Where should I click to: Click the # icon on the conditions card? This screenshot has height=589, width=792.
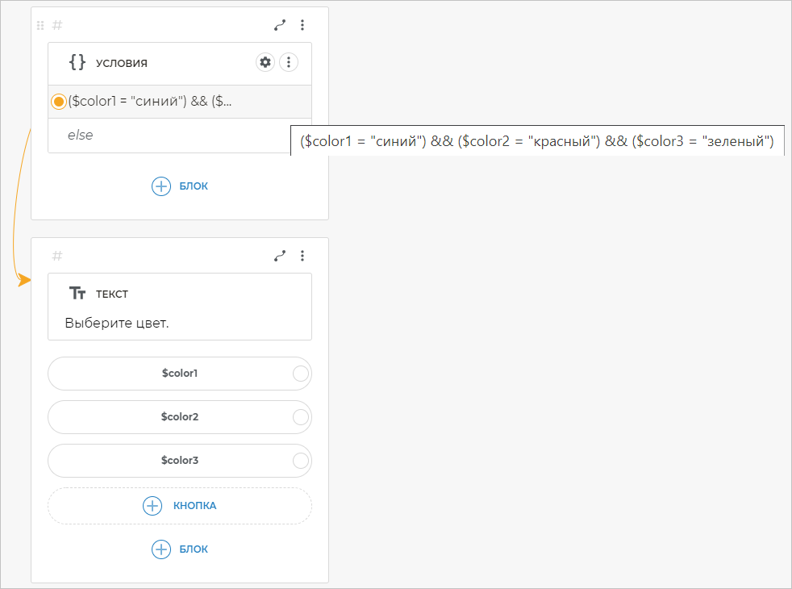(x=57, y=25)
